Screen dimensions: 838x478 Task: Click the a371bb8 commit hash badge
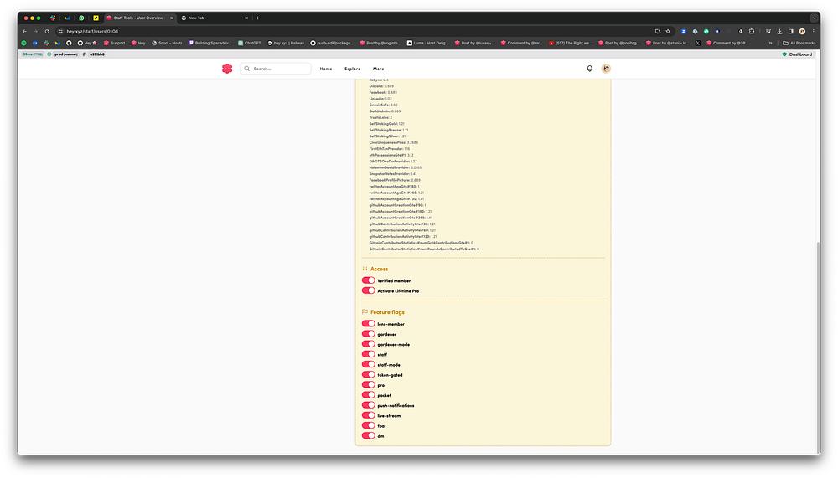pos(97,54)
